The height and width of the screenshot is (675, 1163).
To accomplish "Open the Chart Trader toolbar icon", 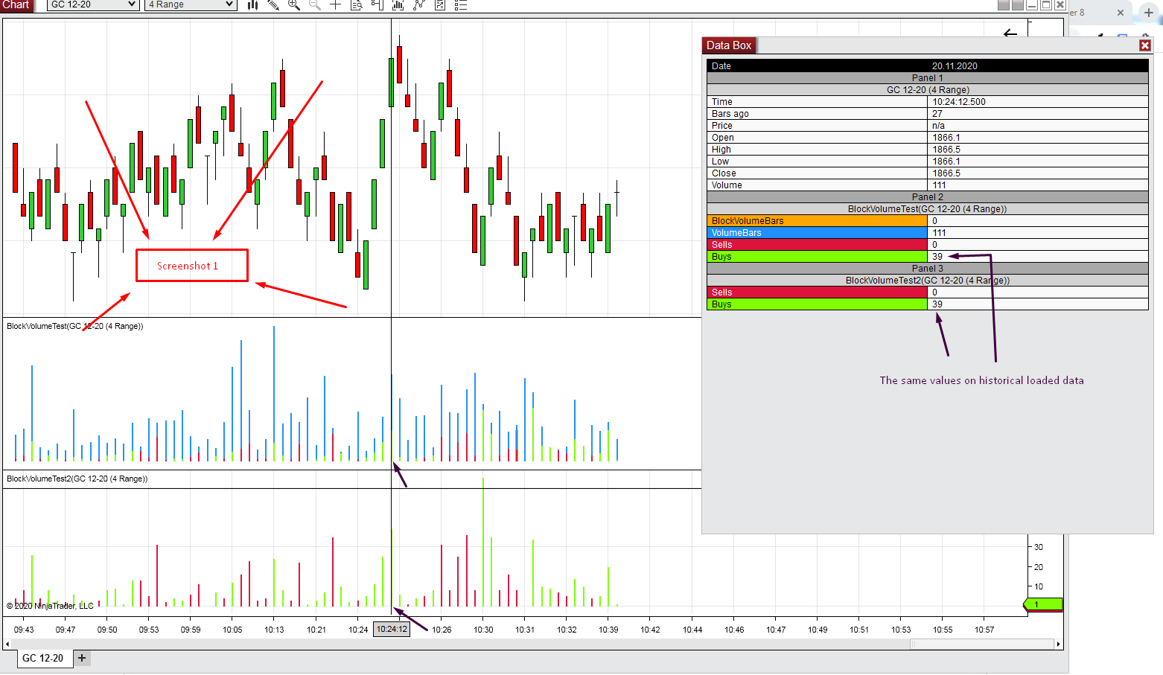I will [377, 5].
